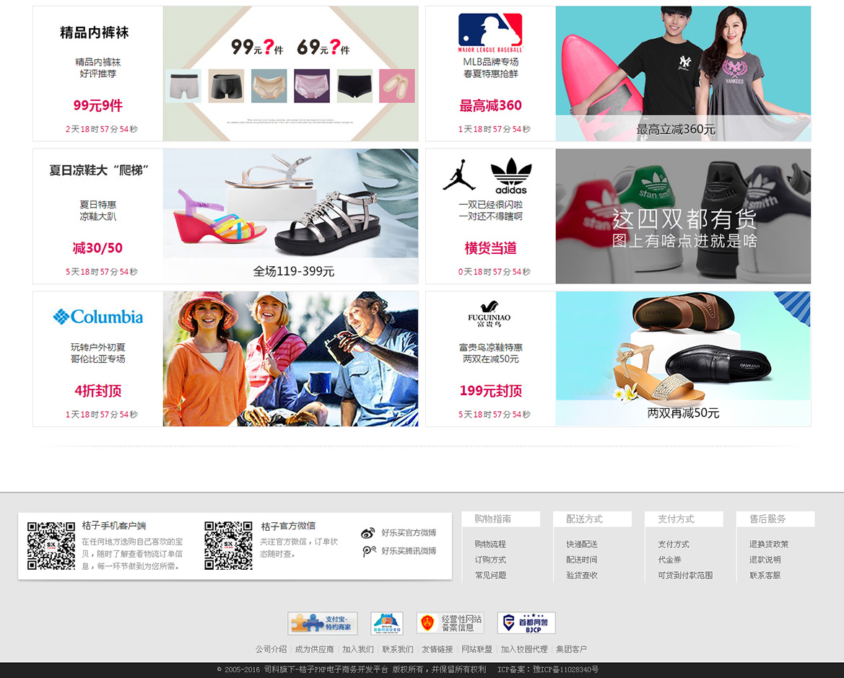Screen dimensions: 844x678
Task: Open the 退款说明 link
Action: 765,560
